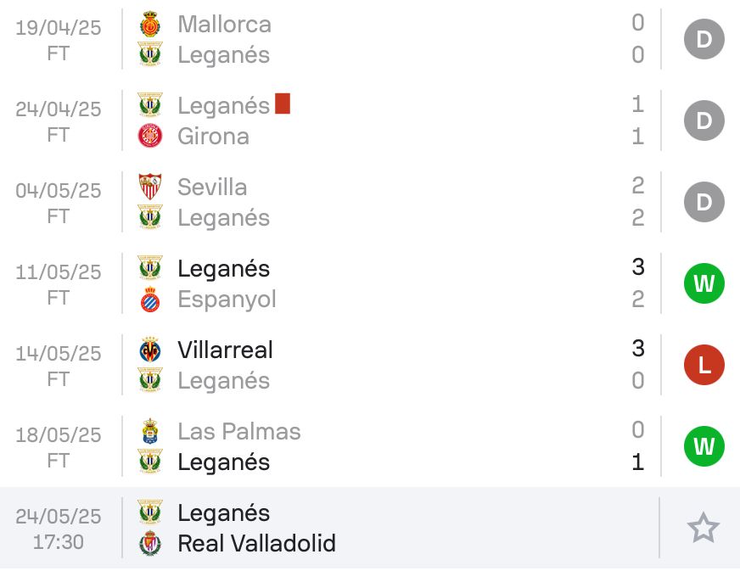Open the Real Valladolid team link
The height and width of the screenshot is (571, 740).
coord(257,543)
